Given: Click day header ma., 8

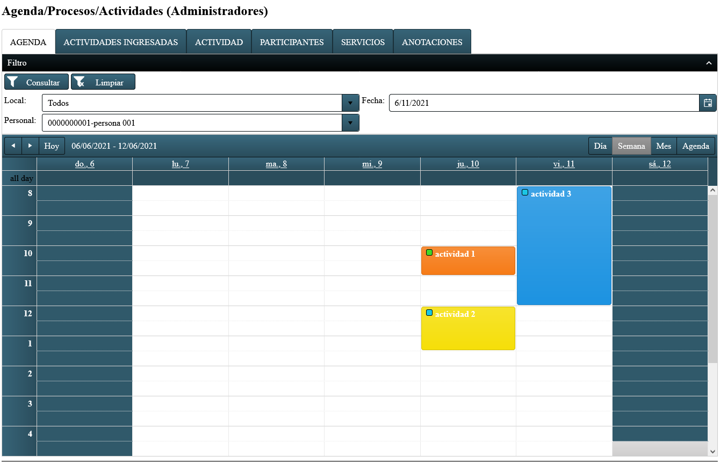Looking at the screenshot, I should coord(276,164).
